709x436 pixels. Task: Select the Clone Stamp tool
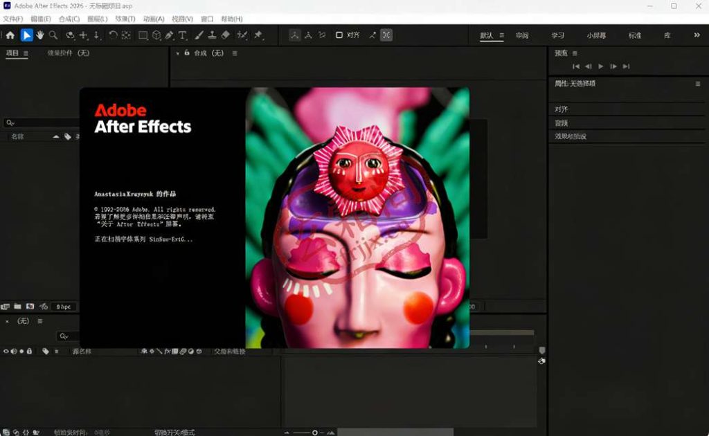coord(212,35)
